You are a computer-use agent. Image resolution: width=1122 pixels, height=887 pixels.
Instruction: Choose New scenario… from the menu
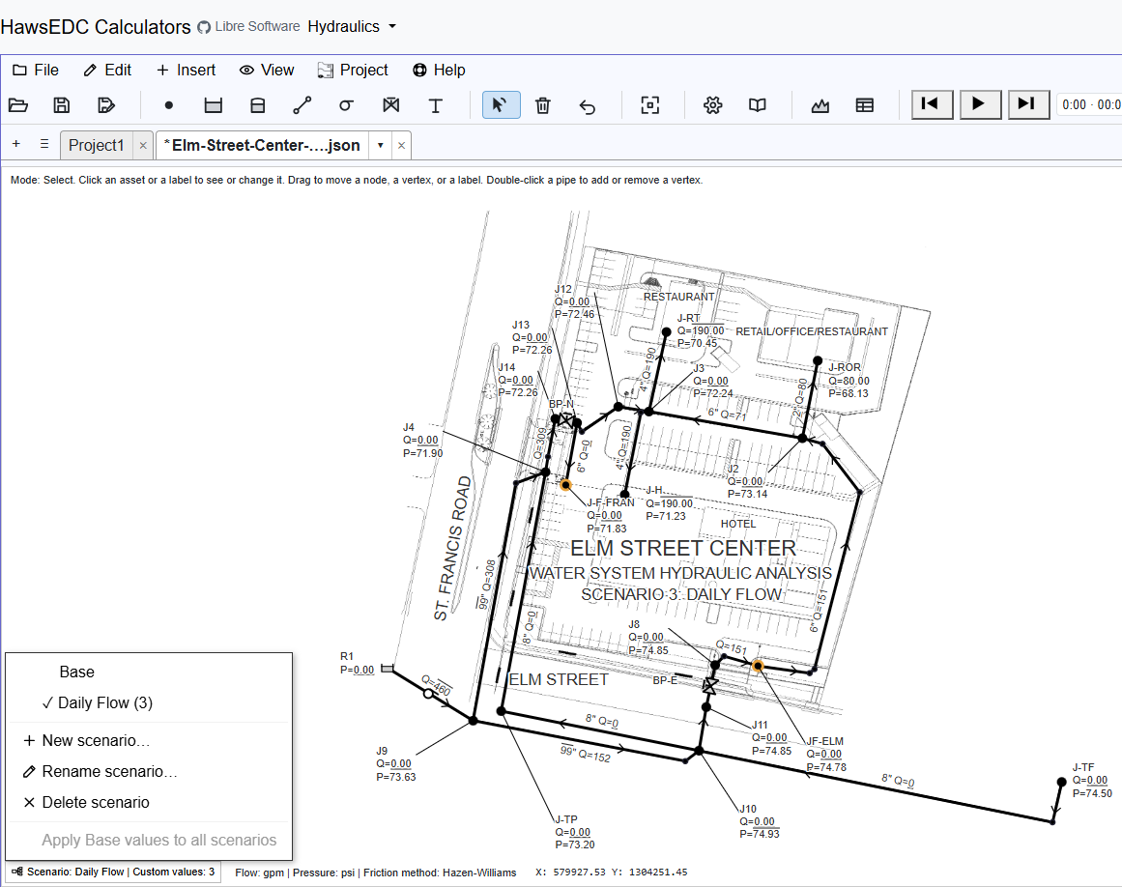point(149,740)
